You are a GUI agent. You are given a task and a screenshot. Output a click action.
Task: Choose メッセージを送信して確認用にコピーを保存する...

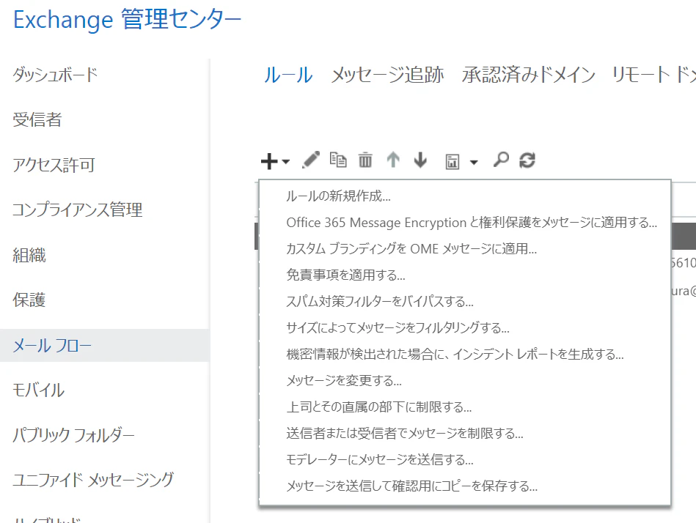coord(411,486)
